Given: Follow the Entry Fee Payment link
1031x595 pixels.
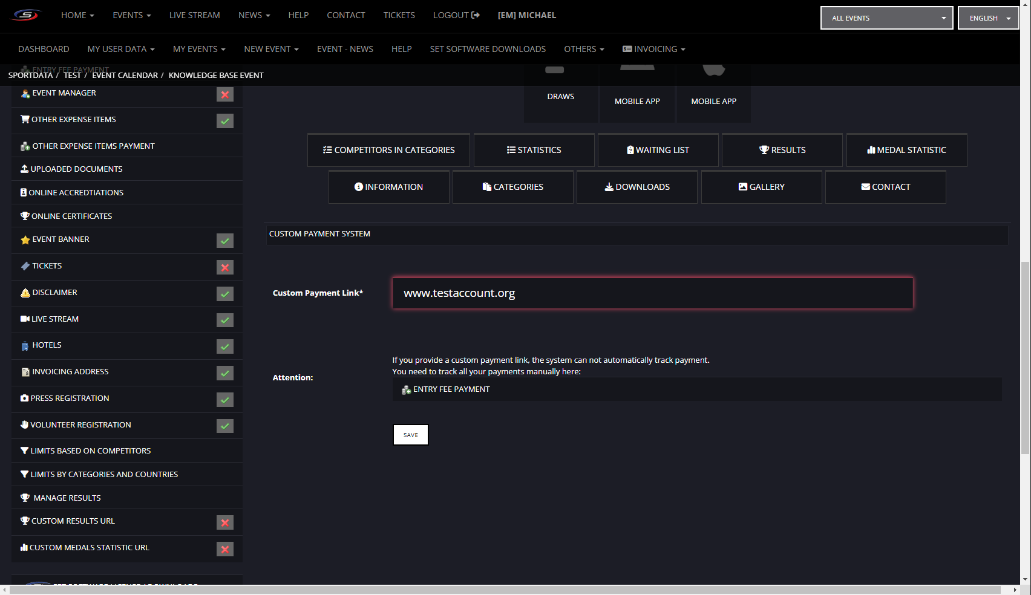Looking at the screenshot, I should (x=451, y=389).
